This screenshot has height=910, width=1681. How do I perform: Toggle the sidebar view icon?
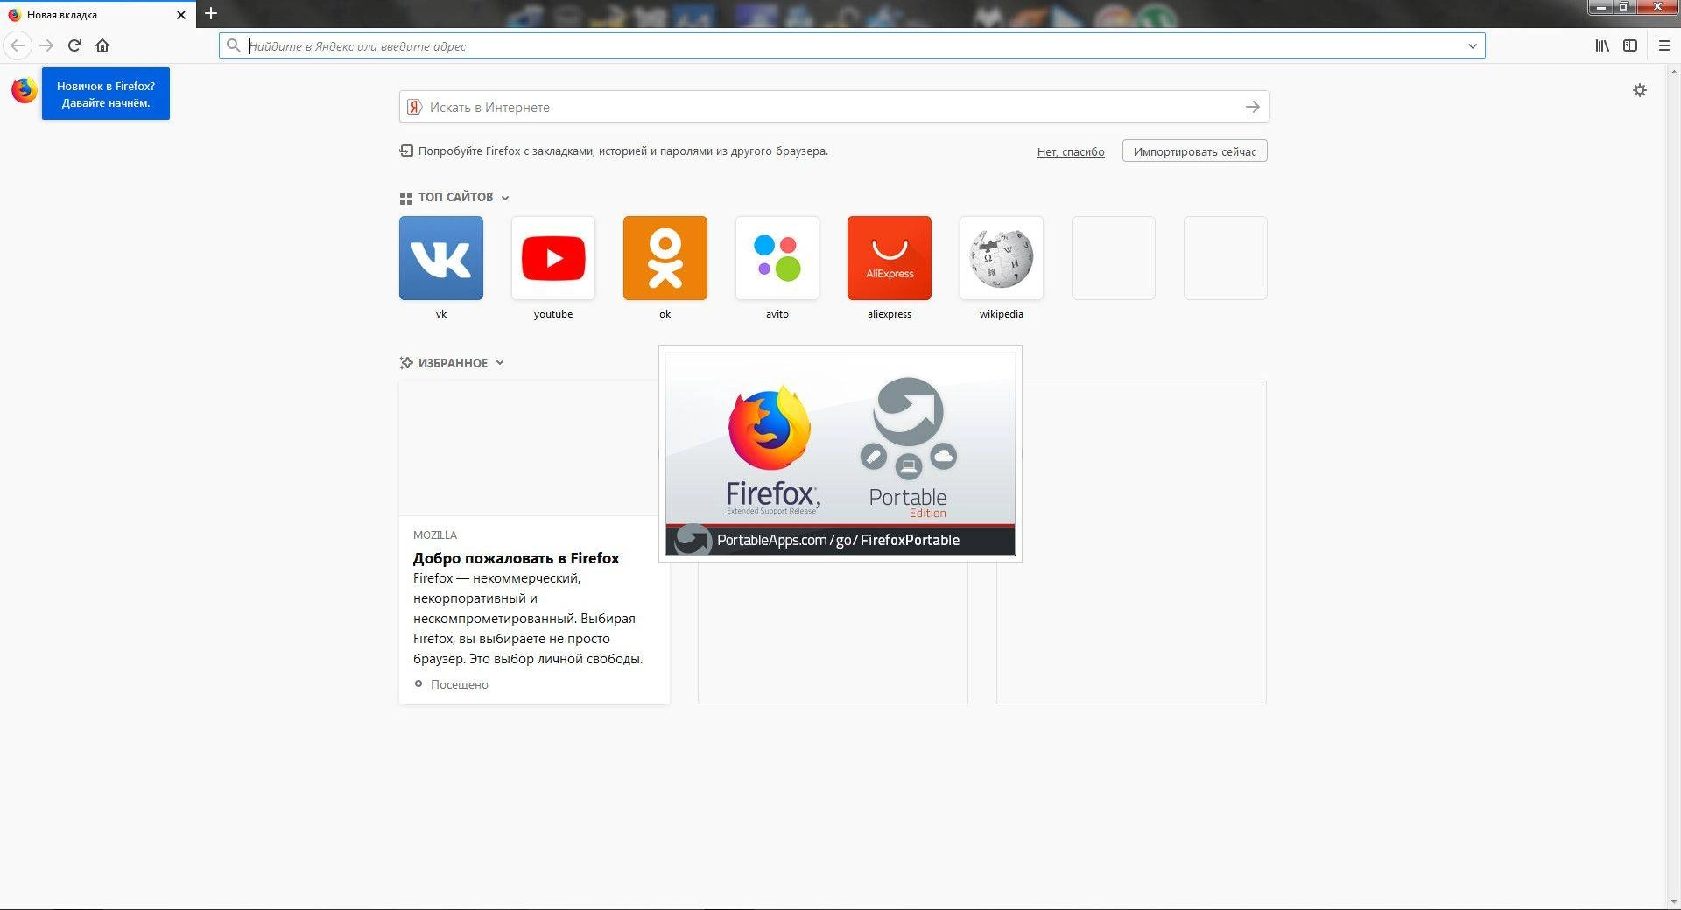click(x=1630, y=45)
